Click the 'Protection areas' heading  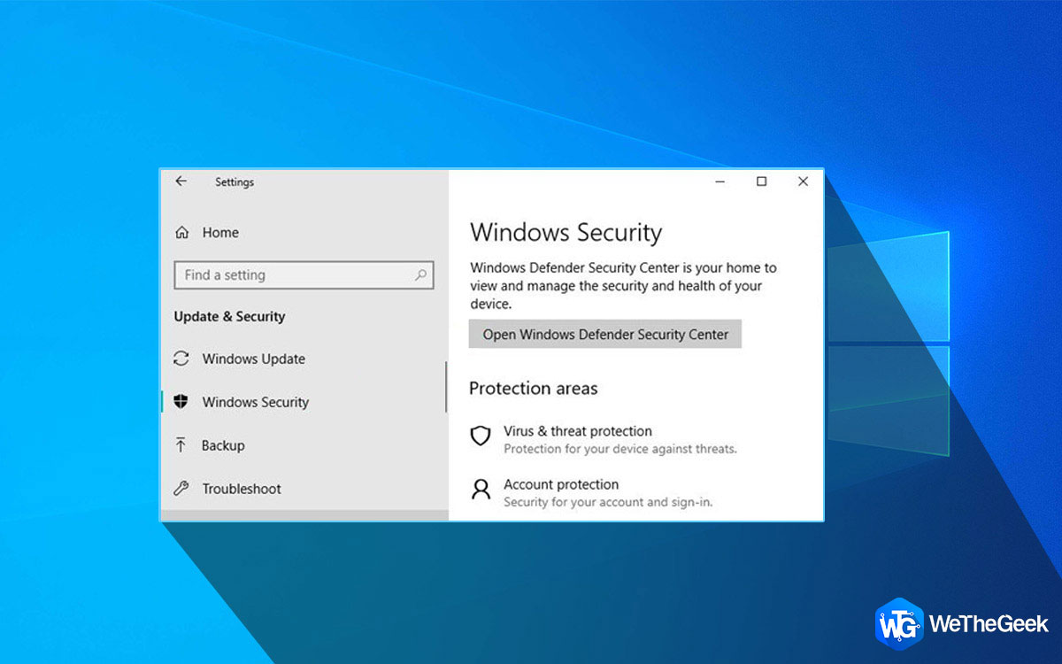533,389
